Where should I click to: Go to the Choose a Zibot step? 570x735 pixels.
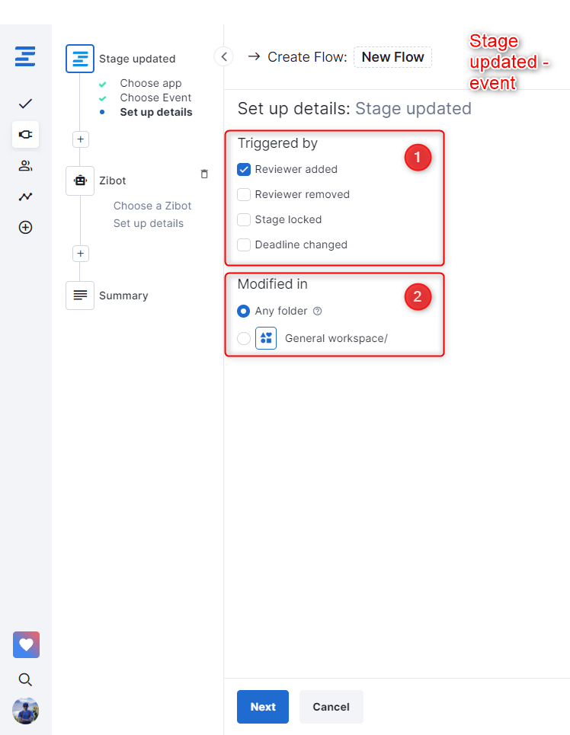coord(152,206)
